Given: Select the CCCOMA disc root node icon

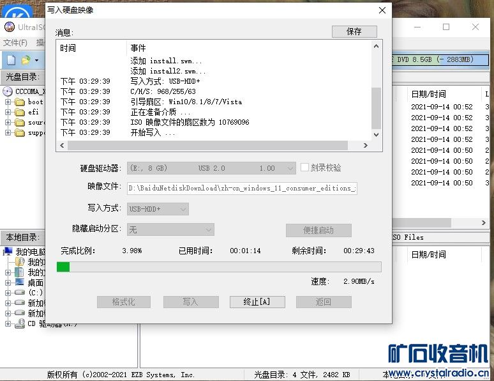Looking at the screenshot, I should pos(8,91).
